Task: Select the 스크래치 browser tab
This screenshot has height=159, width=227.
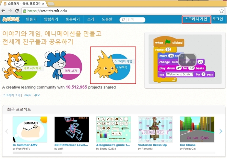Action: point(24,4)
